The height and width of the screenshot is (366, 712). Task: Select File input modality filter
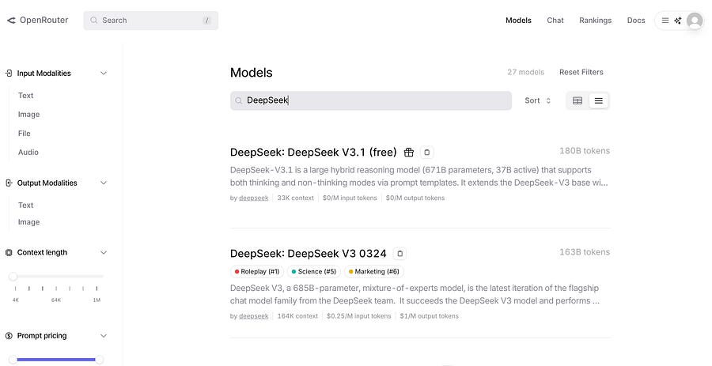coord(24,134)
